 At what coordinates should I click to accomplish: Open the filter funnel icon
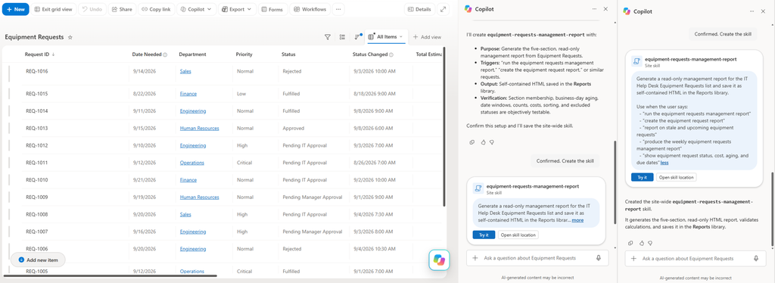(x=327, y=37)
